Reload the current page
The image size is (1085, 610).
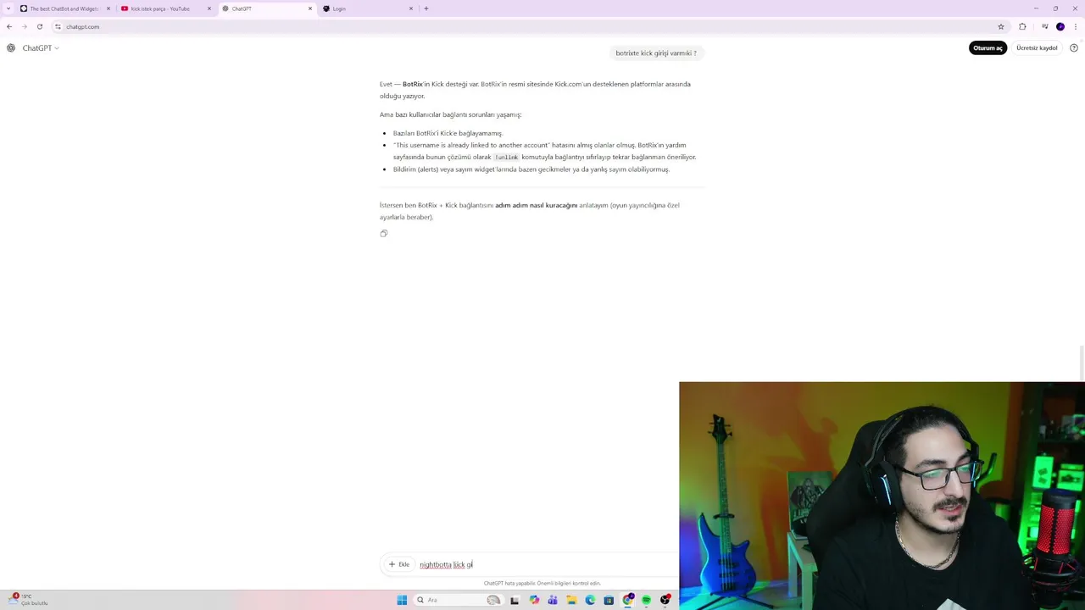(39, 26)
